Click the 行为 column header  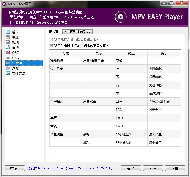[x=66, y=53]
